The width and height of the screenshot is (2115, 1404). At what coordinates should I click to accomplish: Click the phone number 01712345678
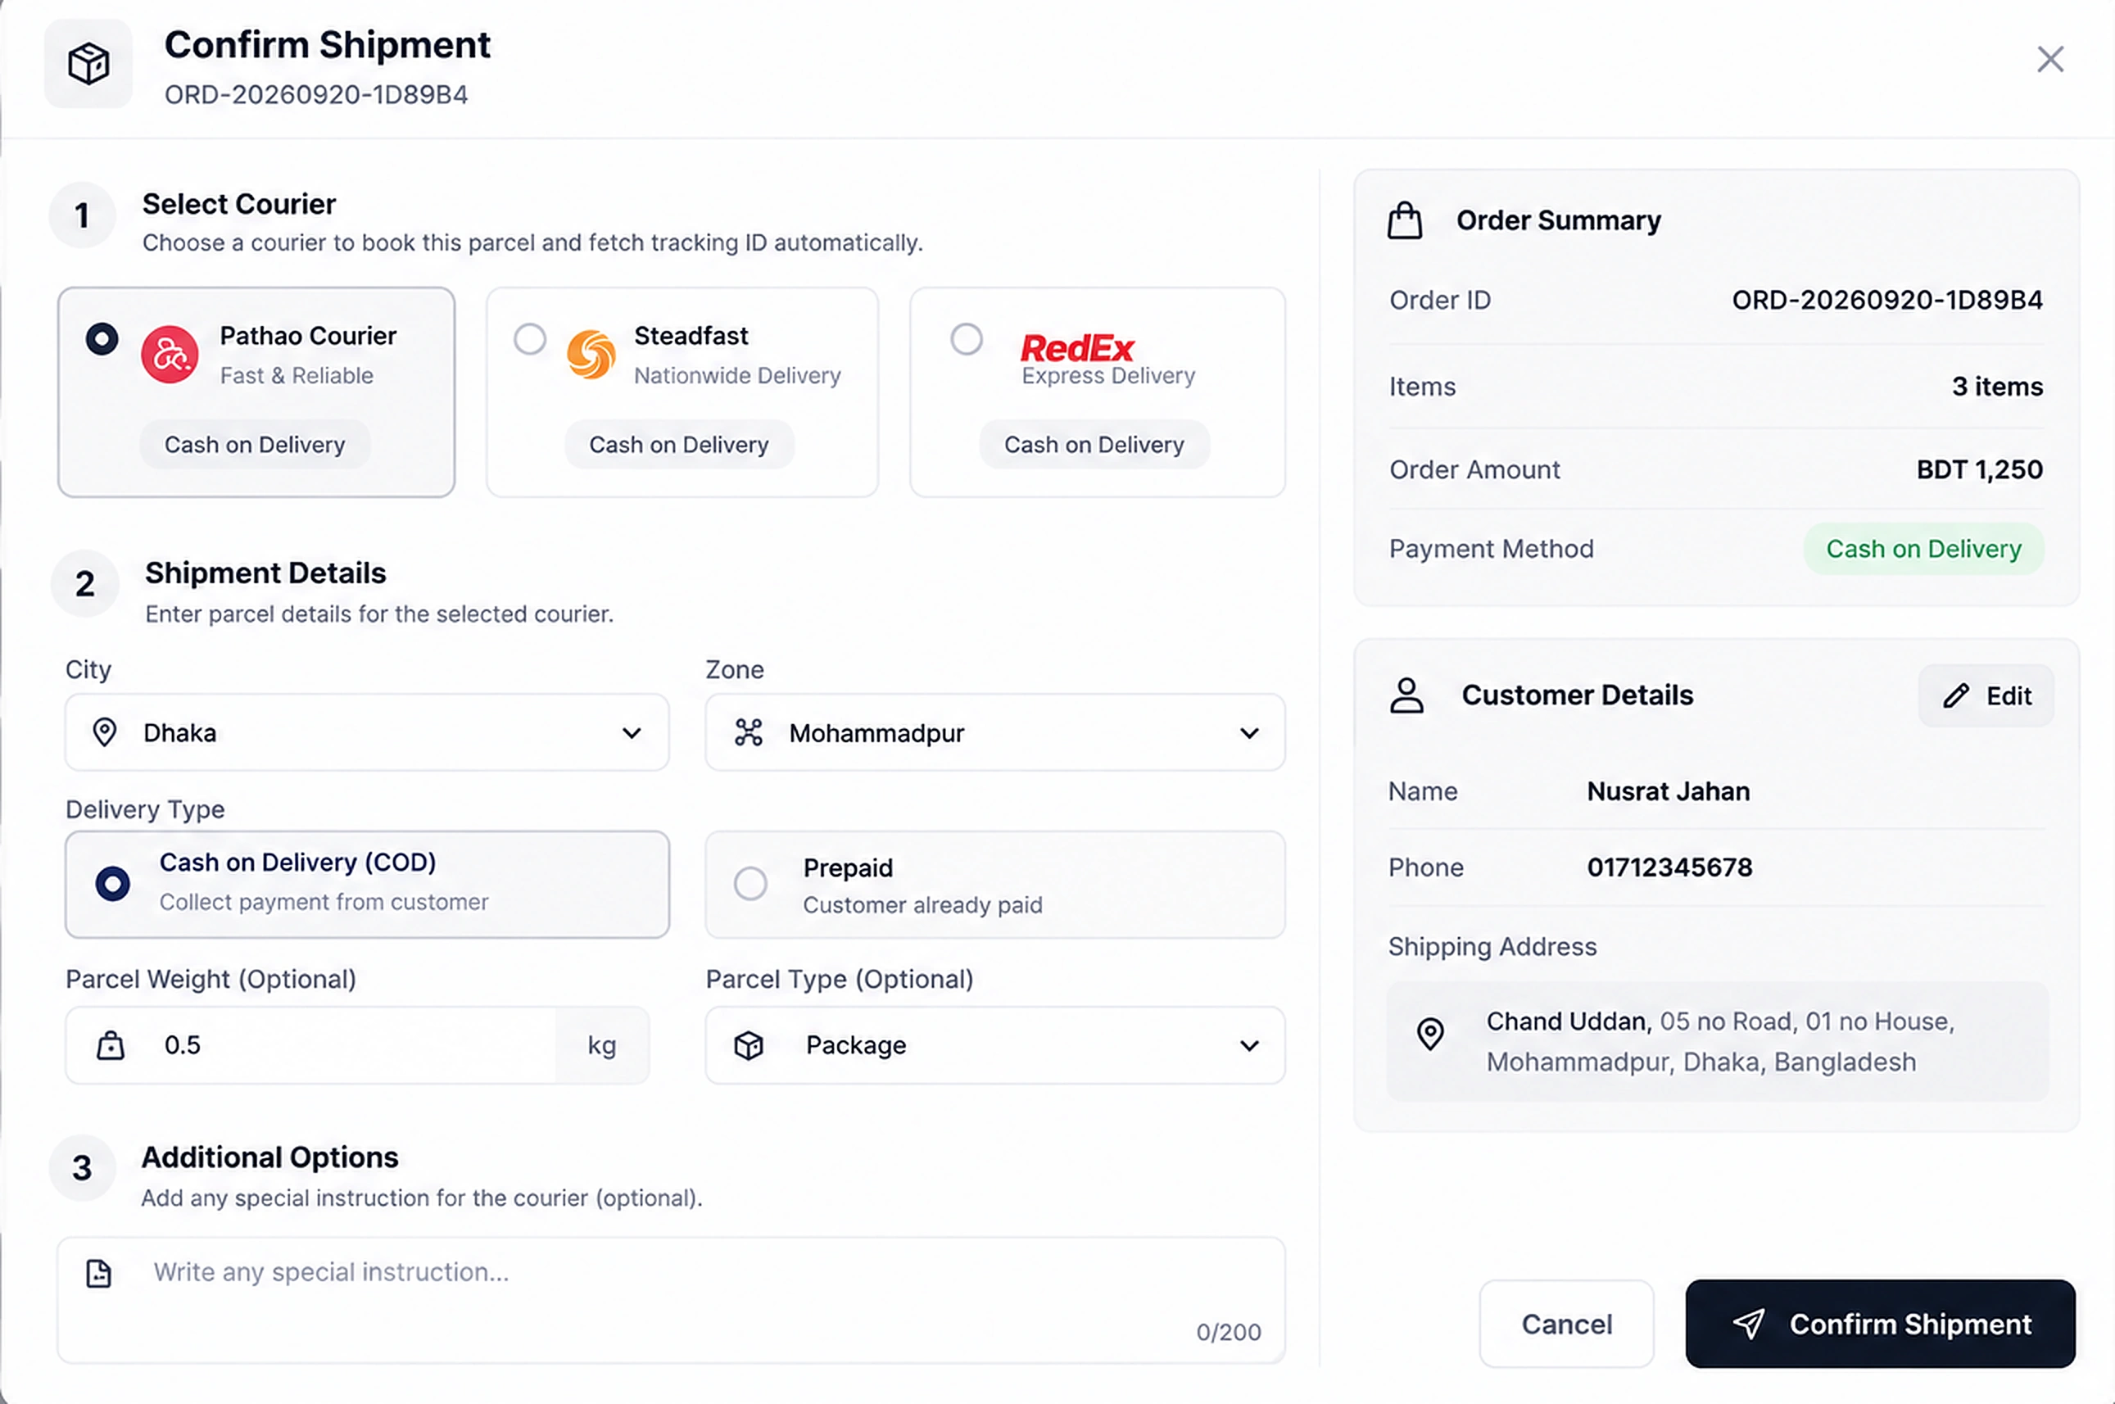tap(1669, 867)
